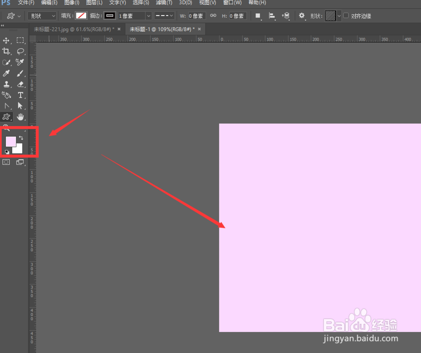Screen dimensions: 421x353
Task: Open the 形状 tool mode dropdown
Action: [x=42, y=16]
